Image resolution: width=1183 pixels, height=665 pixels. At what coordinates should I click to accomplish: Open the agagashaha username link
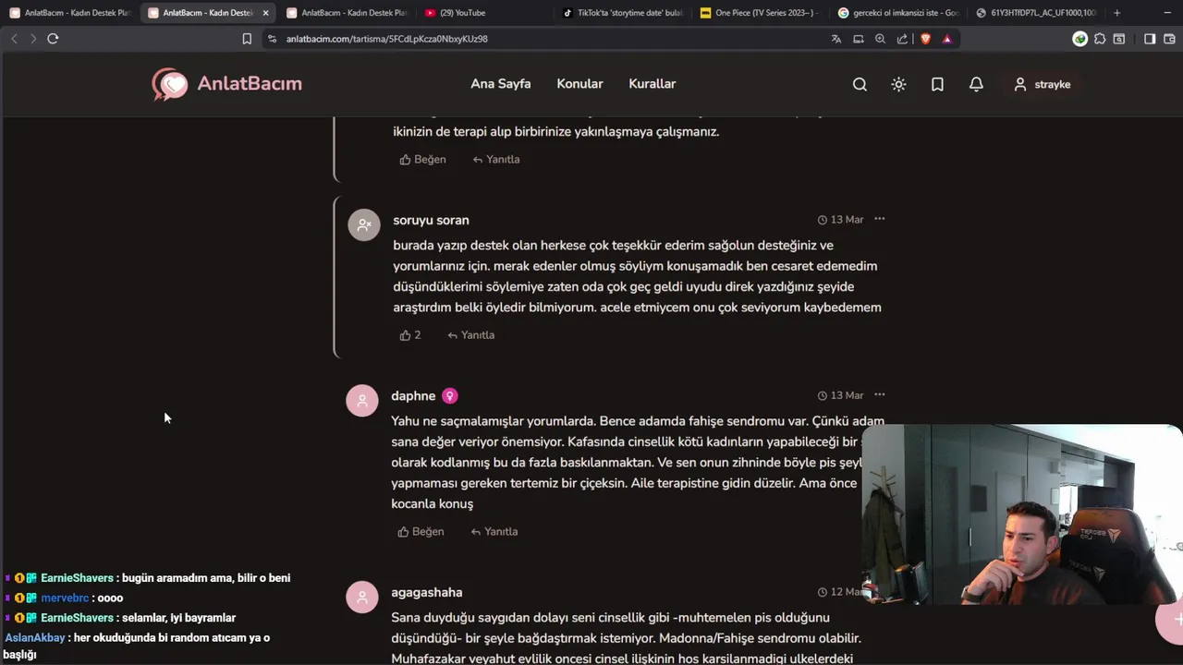[427, 593]
